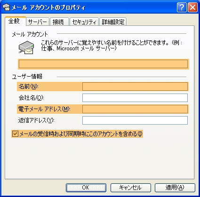Click the mail server envelope icon
The image size is (200, 197).
click(x=26, y=47)
